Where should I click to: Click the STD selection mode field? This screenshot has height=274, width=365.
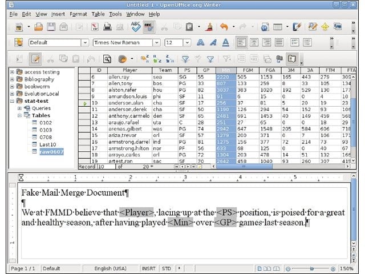click(x=166, y=268)
